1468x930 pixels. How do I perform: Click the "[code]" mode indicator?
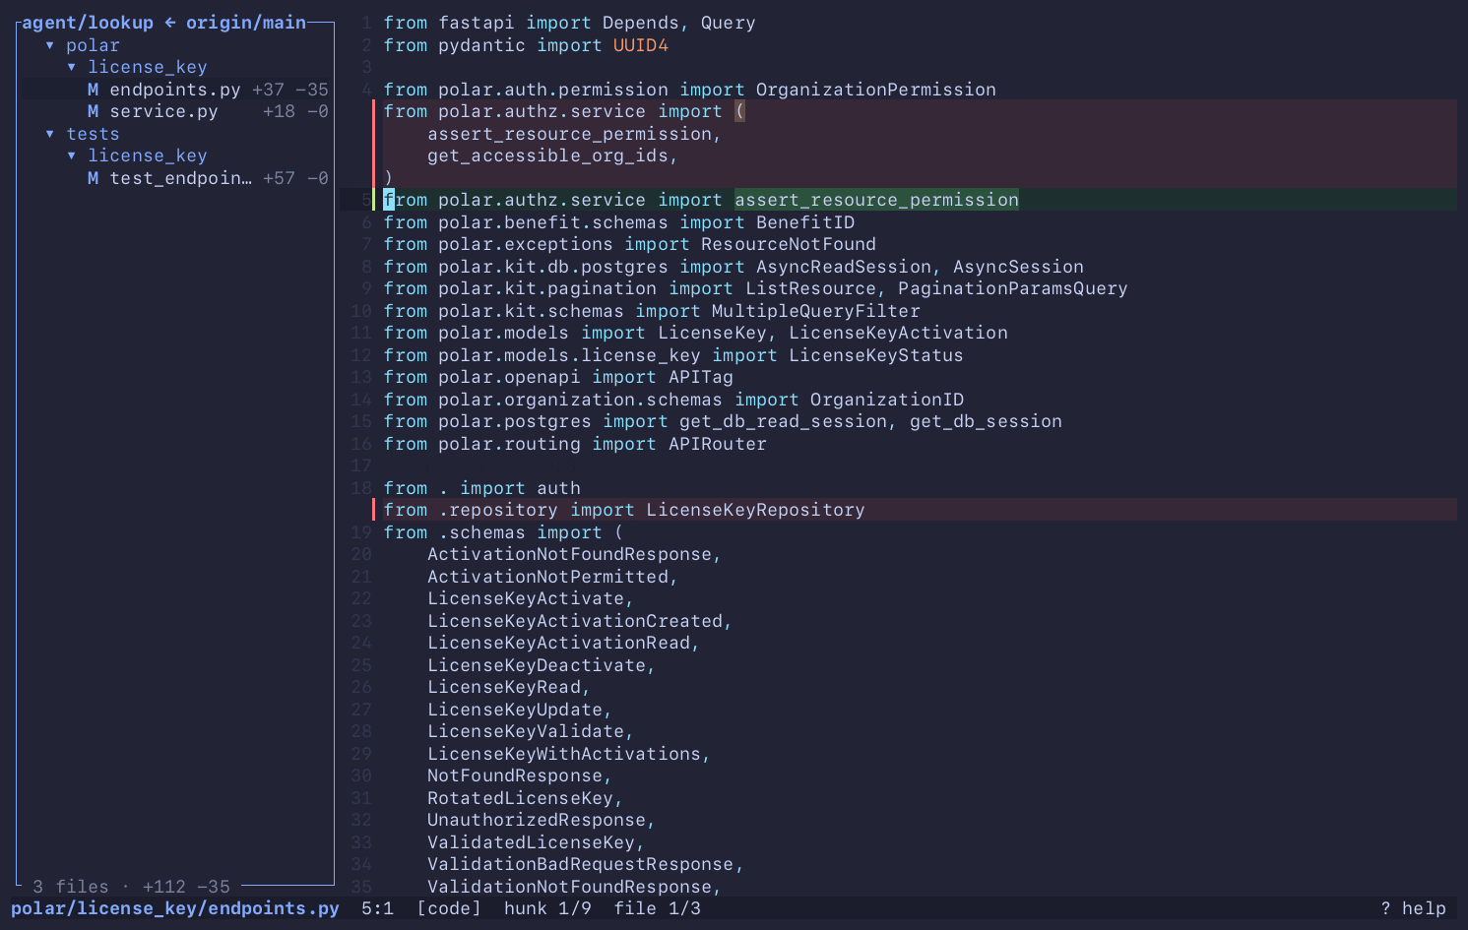(449, 908)
